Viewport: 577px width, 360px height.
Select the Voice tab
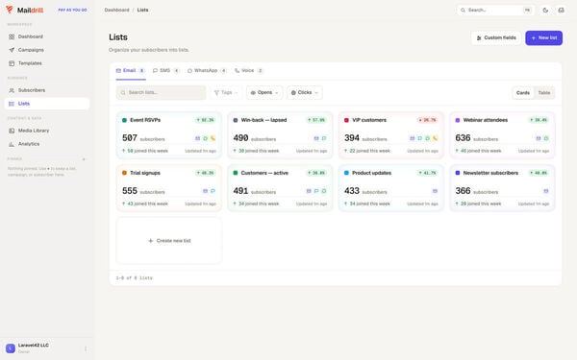click(x=249, y=70)
